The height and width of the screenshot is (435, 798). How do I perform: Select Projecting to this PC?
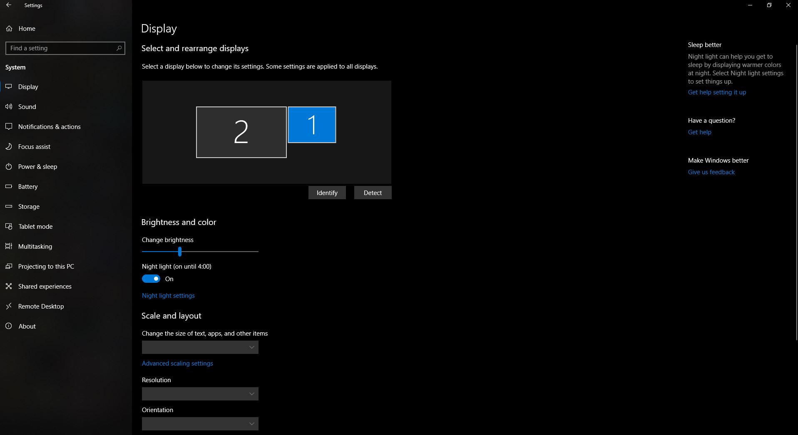66,266
